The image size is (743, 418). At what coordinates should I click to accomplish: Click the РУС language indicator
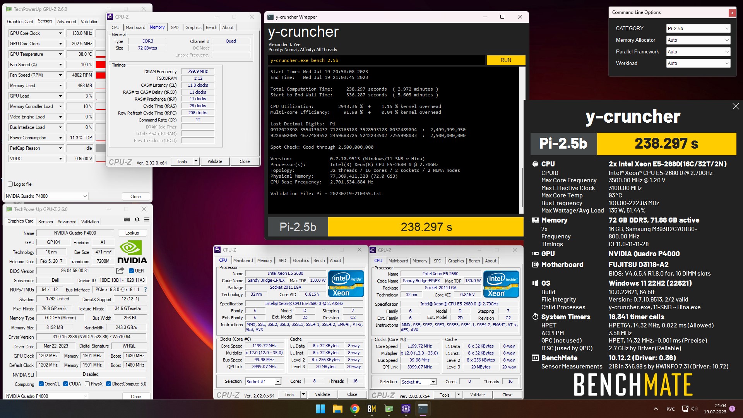click(671, 409)
